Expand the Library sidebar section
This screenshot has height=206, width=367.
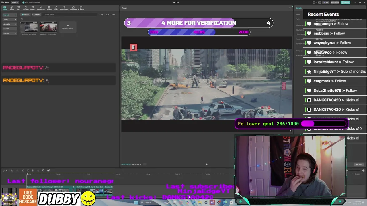(x=10, y=33)
